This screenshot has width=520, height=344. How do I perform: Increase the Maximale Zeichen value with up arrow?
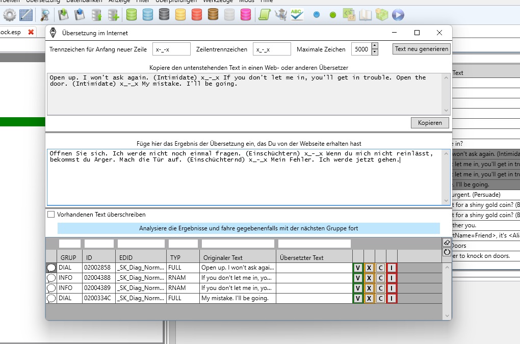point(375,46)
